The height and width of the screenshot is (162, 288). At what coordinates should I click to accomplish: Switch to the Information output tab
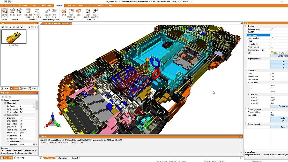tap(62, 158)
